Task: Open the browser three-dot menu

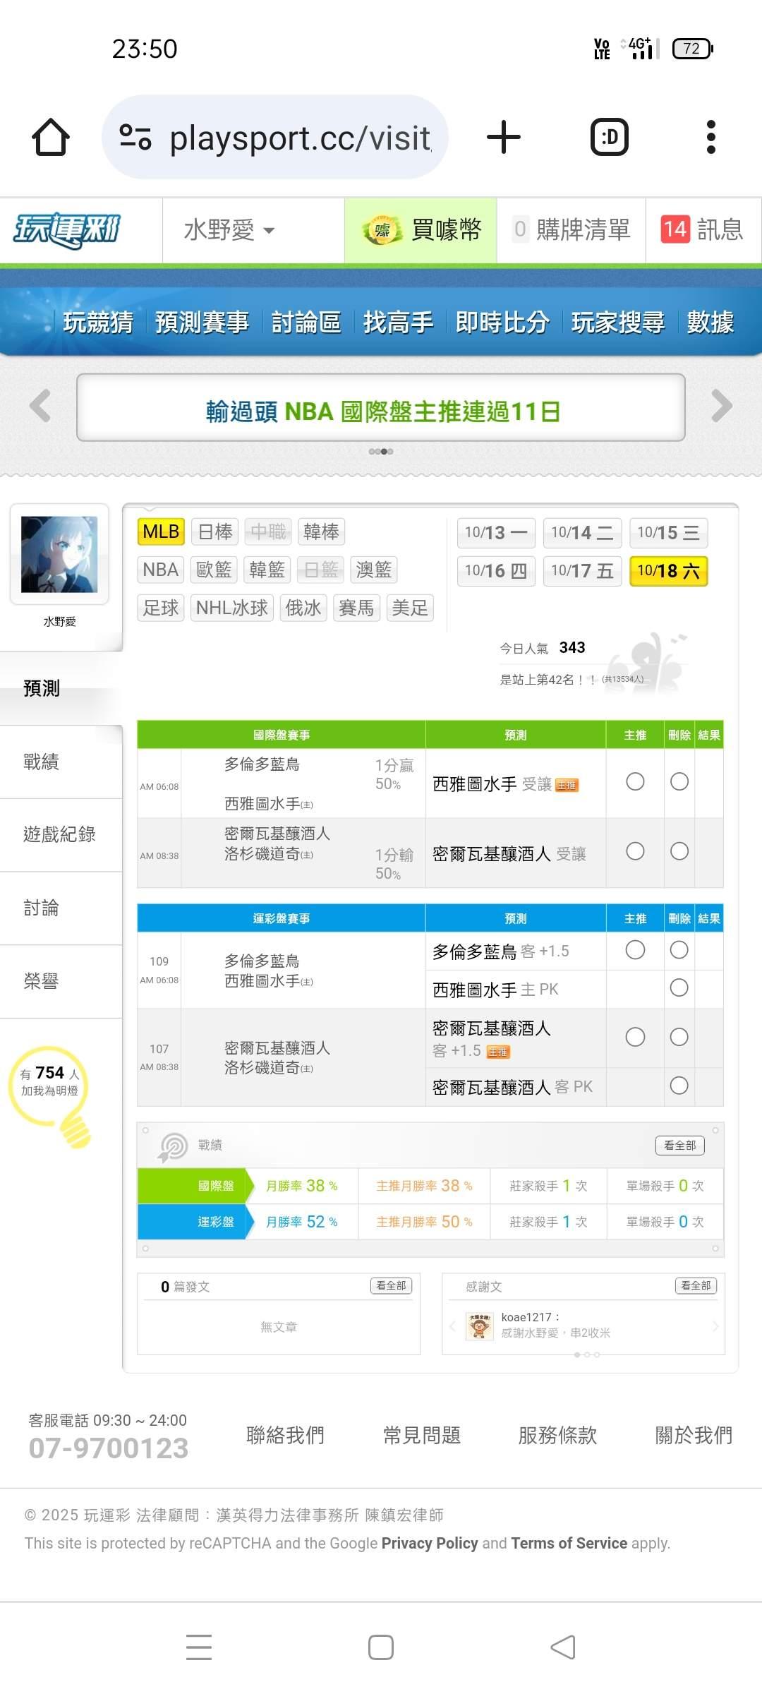Action: [711, 137]
